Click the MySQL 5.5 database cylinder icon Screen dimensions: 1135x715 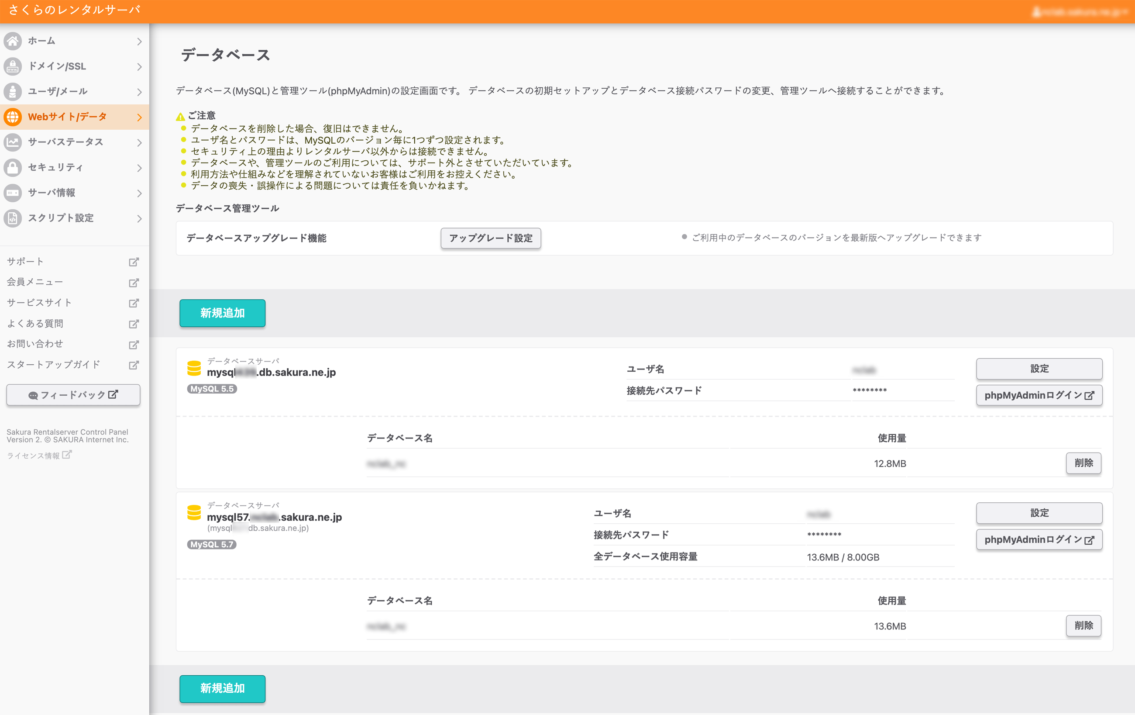194,368
